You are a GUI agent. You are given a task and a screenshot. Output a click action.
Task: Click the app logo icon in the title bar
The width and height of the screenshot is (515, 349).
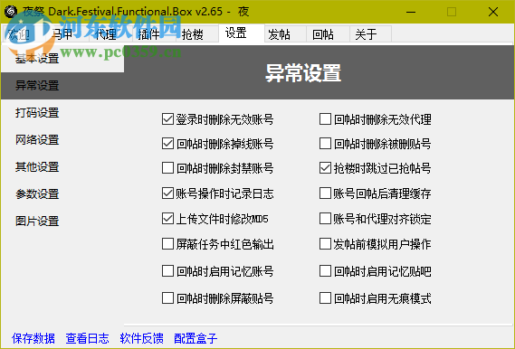[x=11, y=12]
